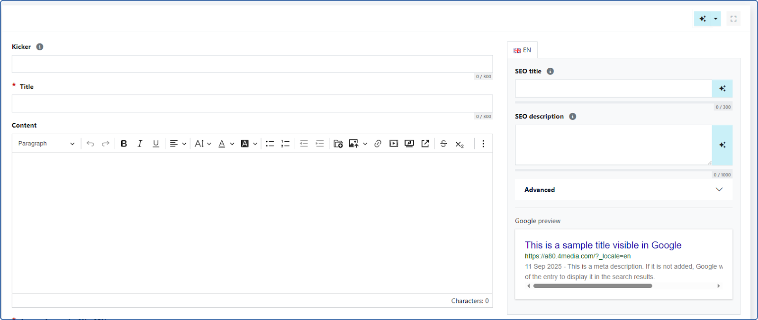
Task: Toggle bold formatting in content editor
Action: pyautogui.click(x=124, y=144)
